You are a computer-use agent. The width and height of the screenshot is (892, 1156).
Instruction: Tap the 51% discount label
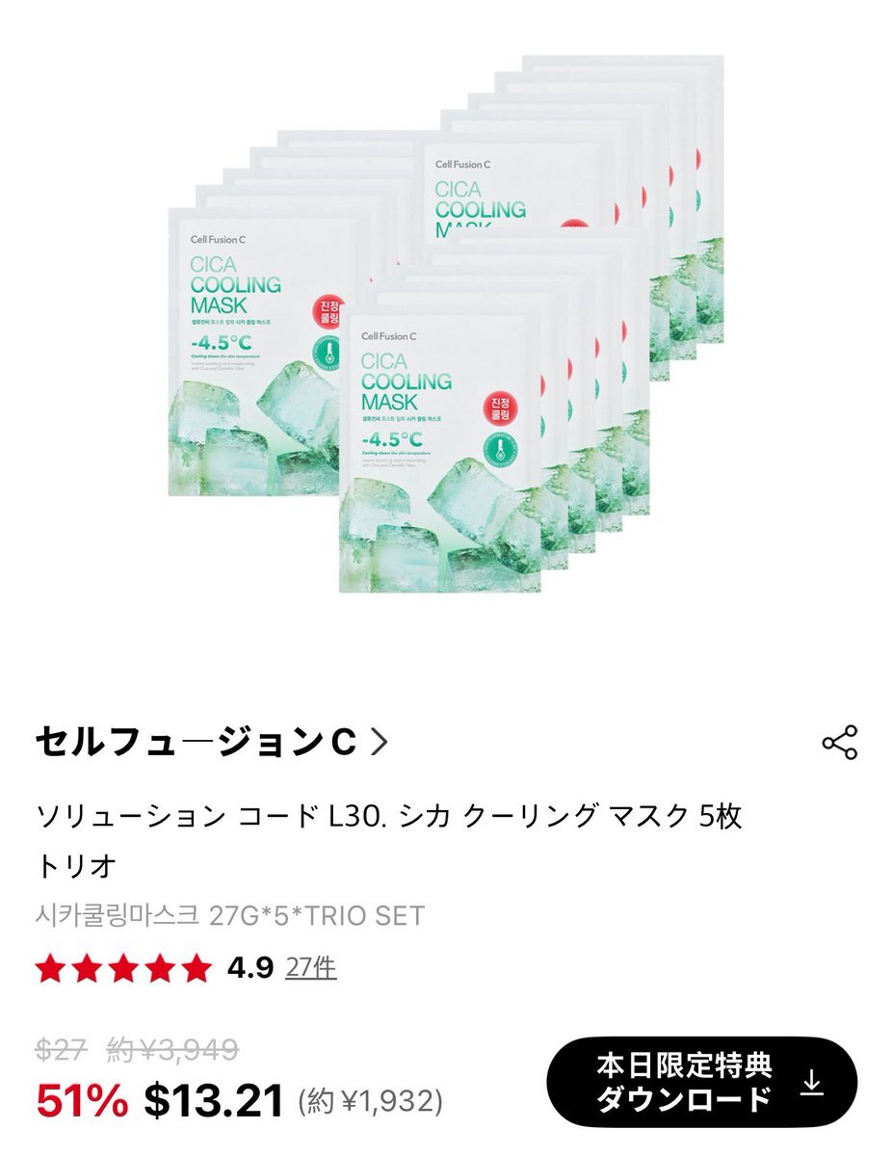pos(82,1100)
